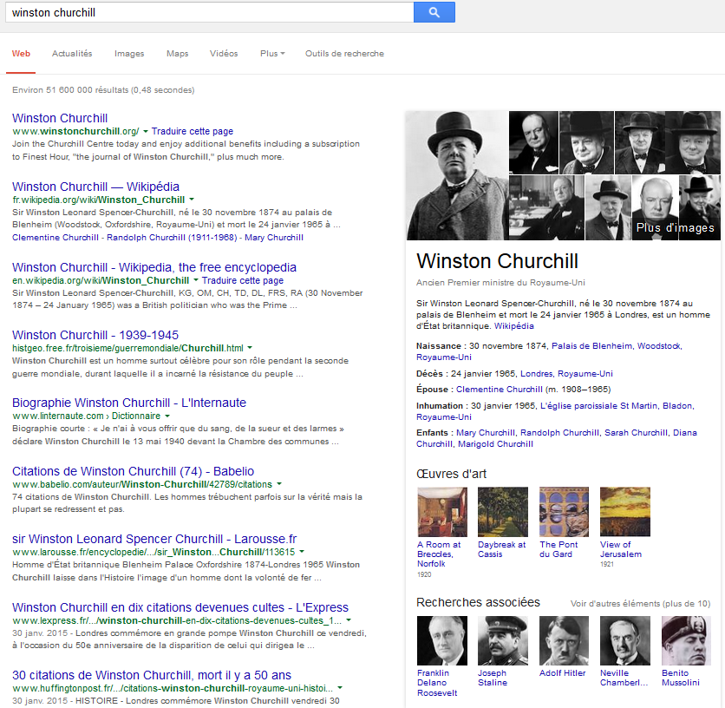Screen dimensions: 725x708
Task: Expand arrow beside babelio.com URL
Action: (279, 484)
